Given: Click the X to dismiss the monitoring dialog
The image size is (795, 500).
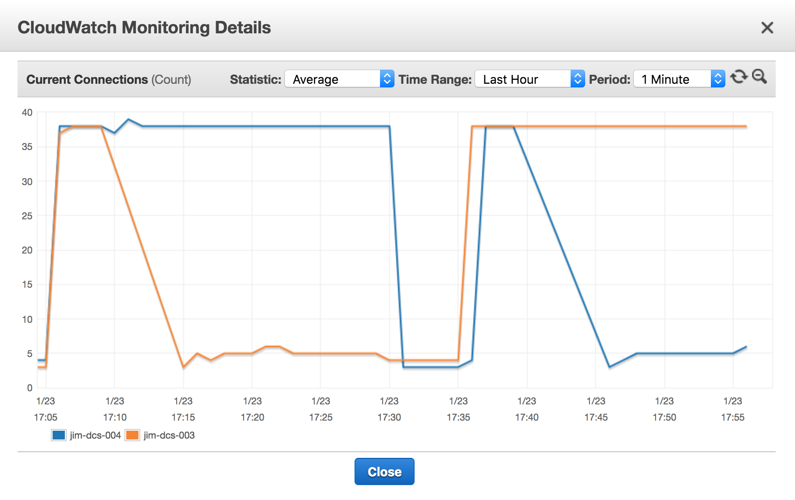Looking at the screenshot, I should point(767,27).
